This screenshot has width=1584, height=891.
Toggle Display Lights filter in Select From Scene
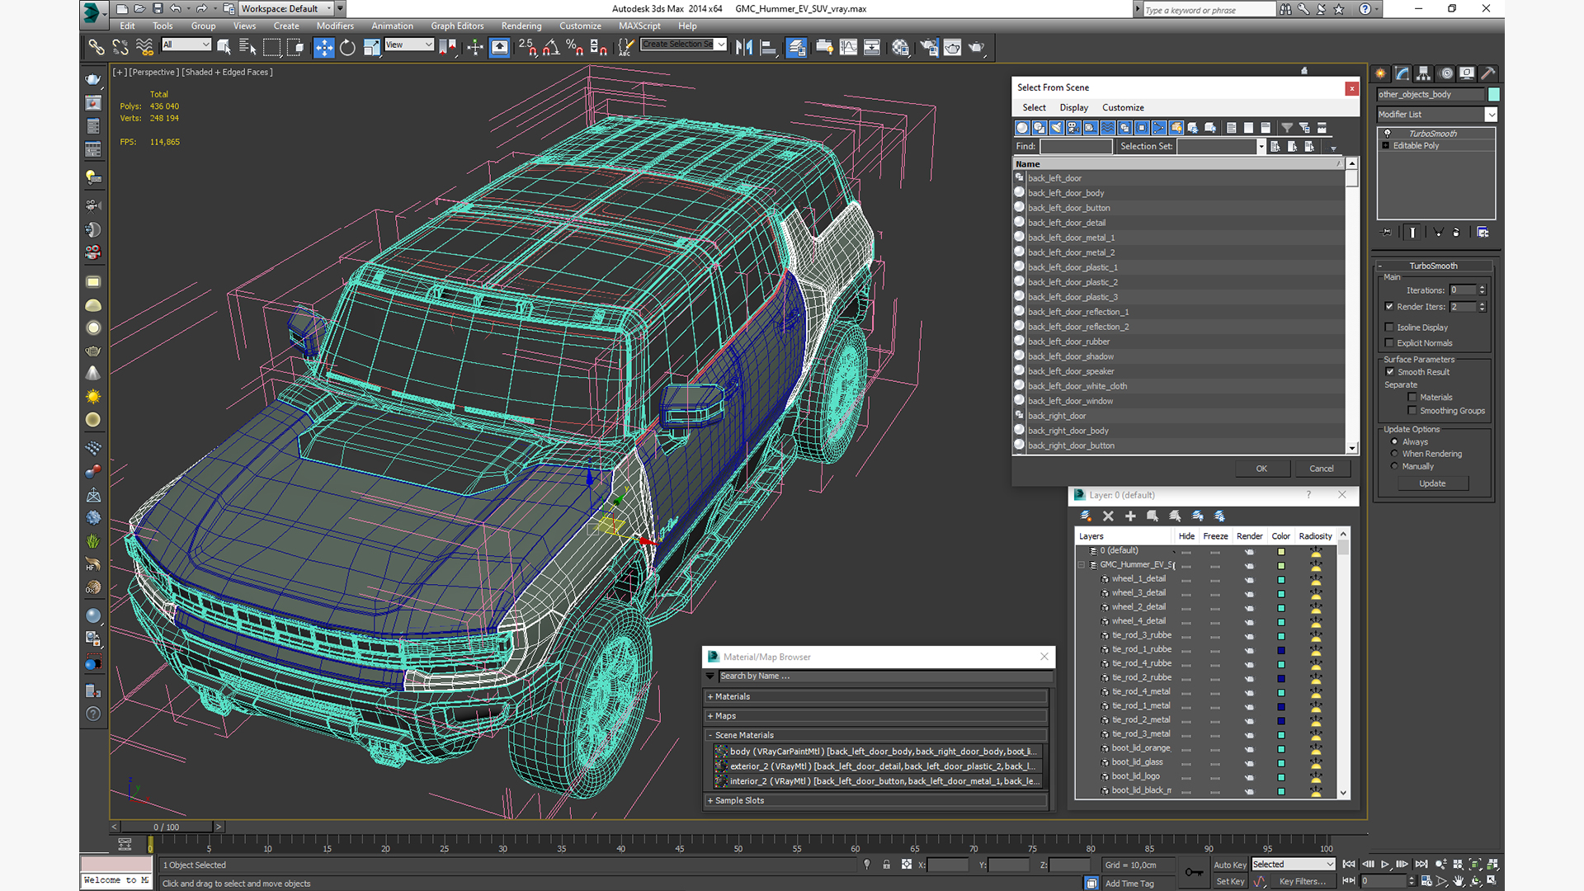(x=1056, y=128)
